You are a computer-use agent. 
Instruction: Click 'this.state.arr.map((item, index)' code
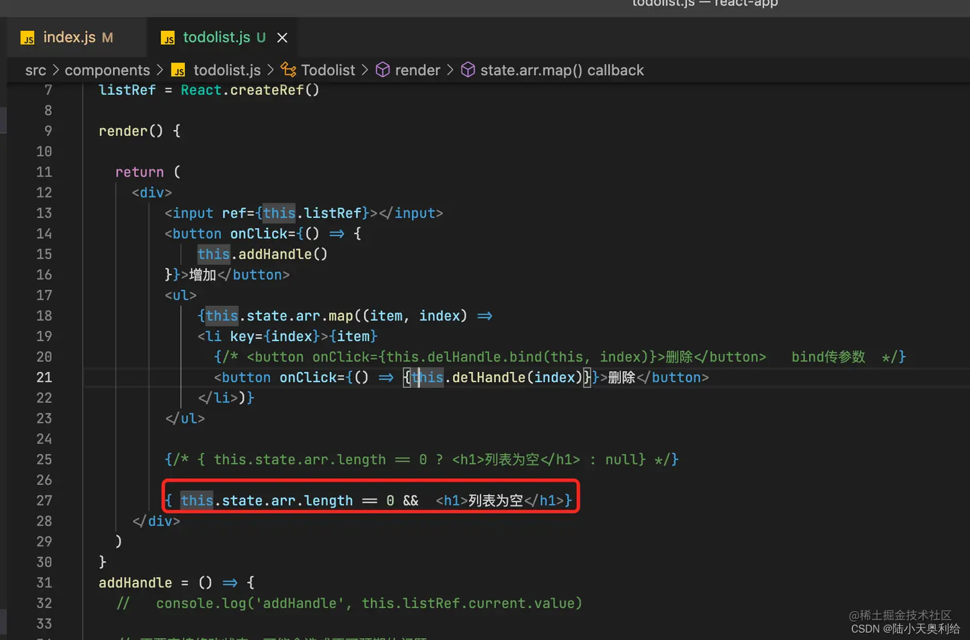tap(336, 316)
